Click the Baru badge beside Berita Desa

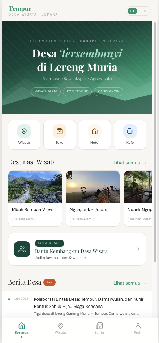point(50,282)
